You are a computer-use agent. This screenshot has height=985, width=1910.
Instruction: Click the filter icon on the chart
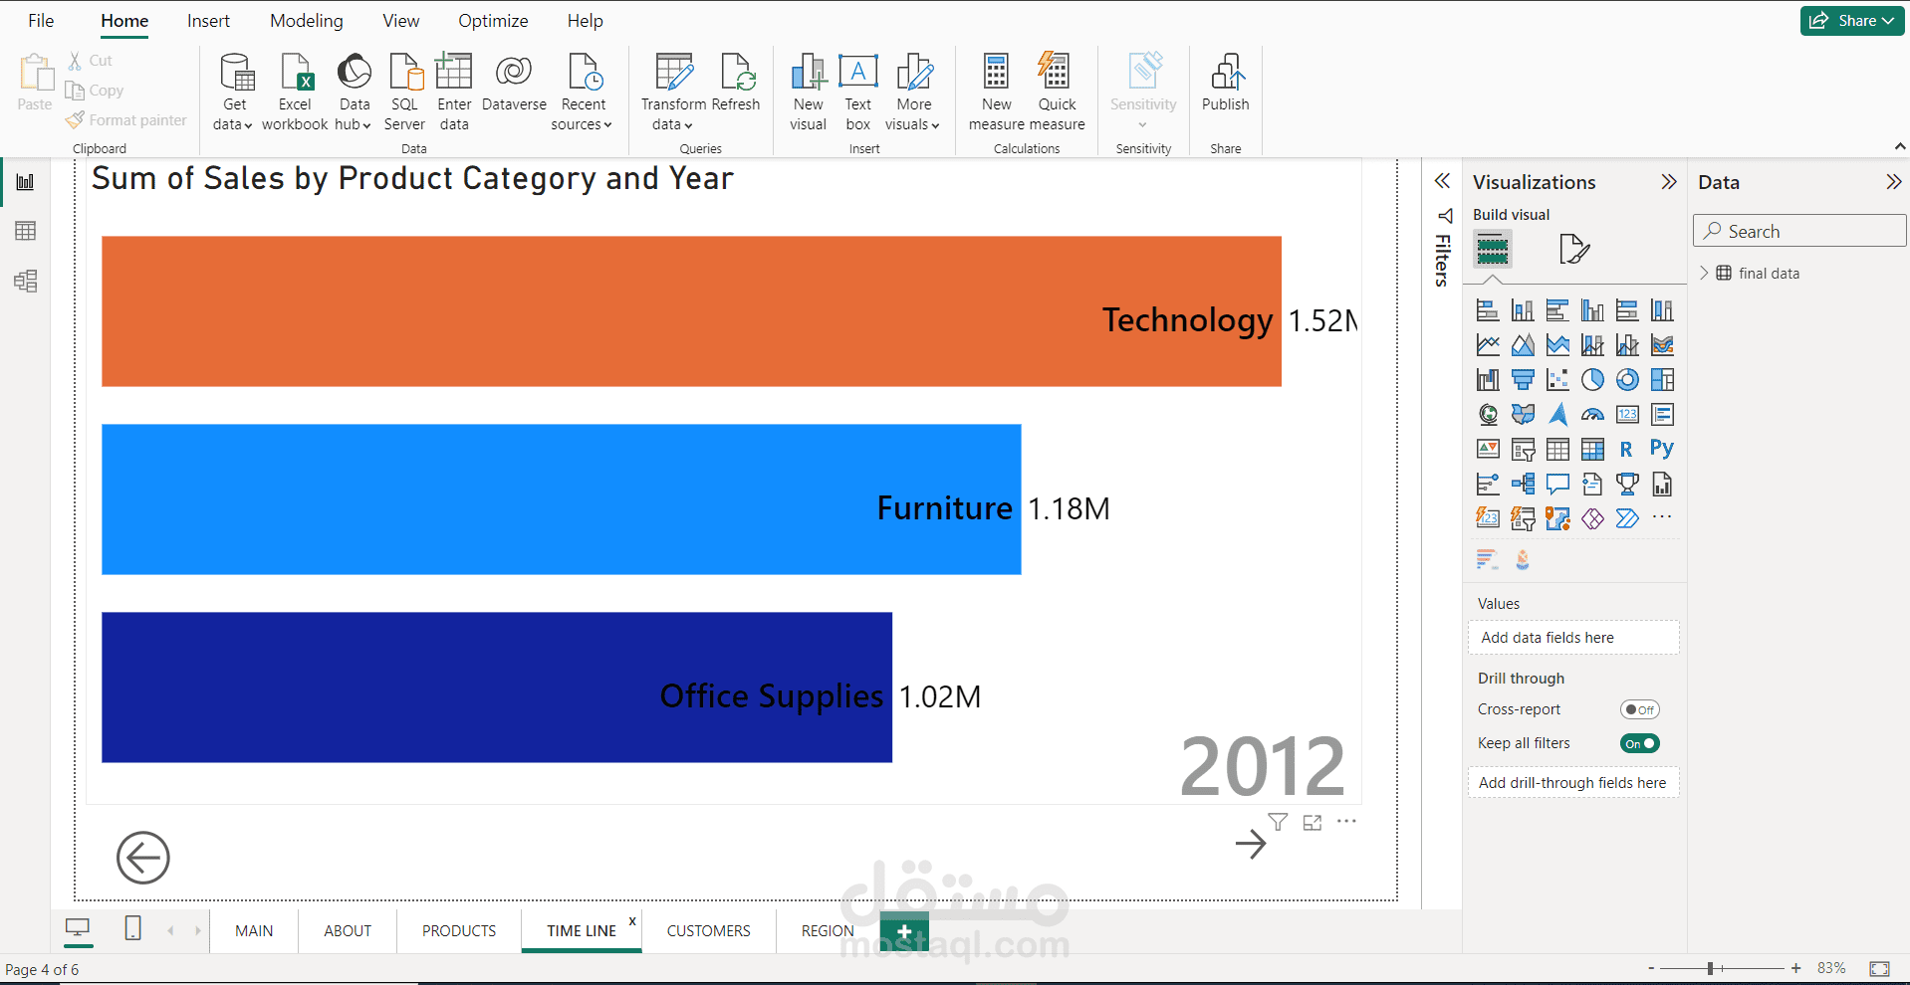pyautogui.click(x=1278, y=822)
